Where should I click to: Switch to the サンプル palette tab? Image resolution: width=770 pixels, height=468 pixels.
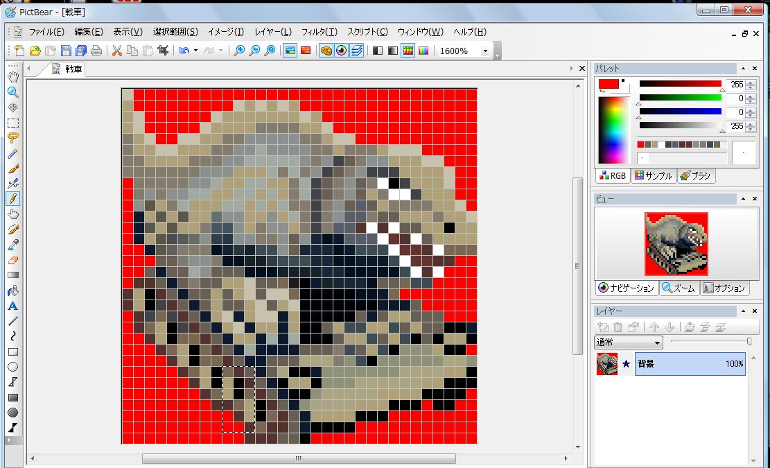point(653,176)
